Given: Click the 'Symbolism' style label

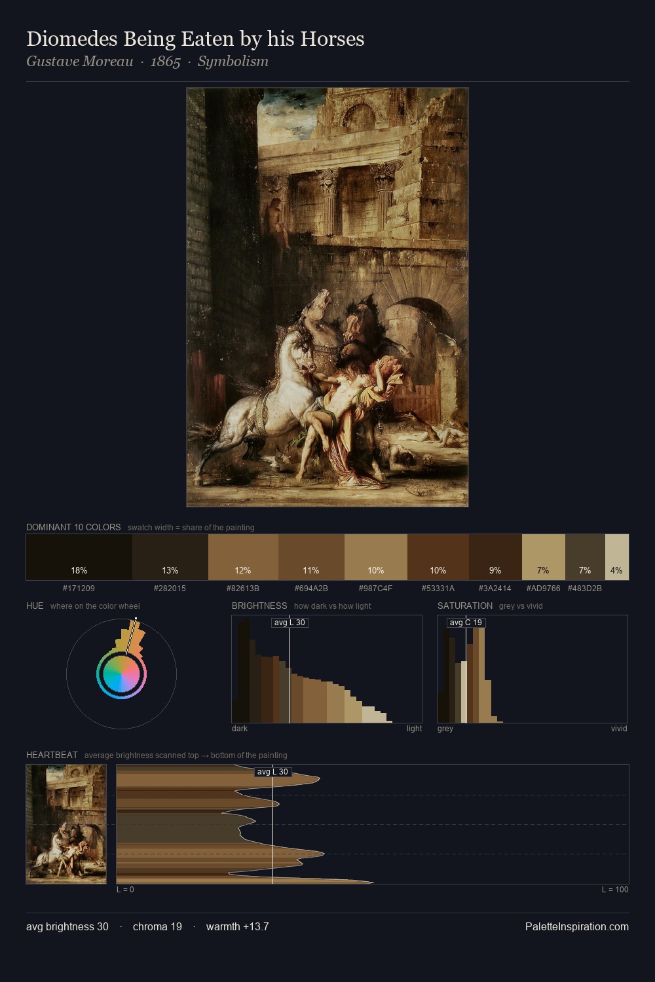Looking at the screenshot, I should click(x=233, y=62).
